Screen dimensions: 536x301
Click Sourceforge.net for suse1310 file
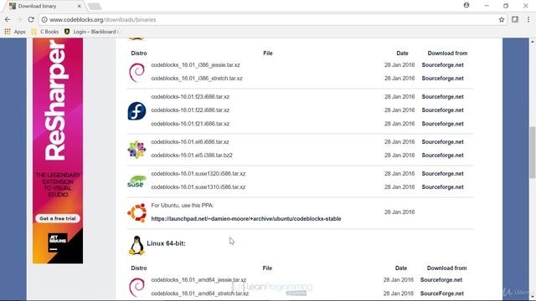coord(443,187)
